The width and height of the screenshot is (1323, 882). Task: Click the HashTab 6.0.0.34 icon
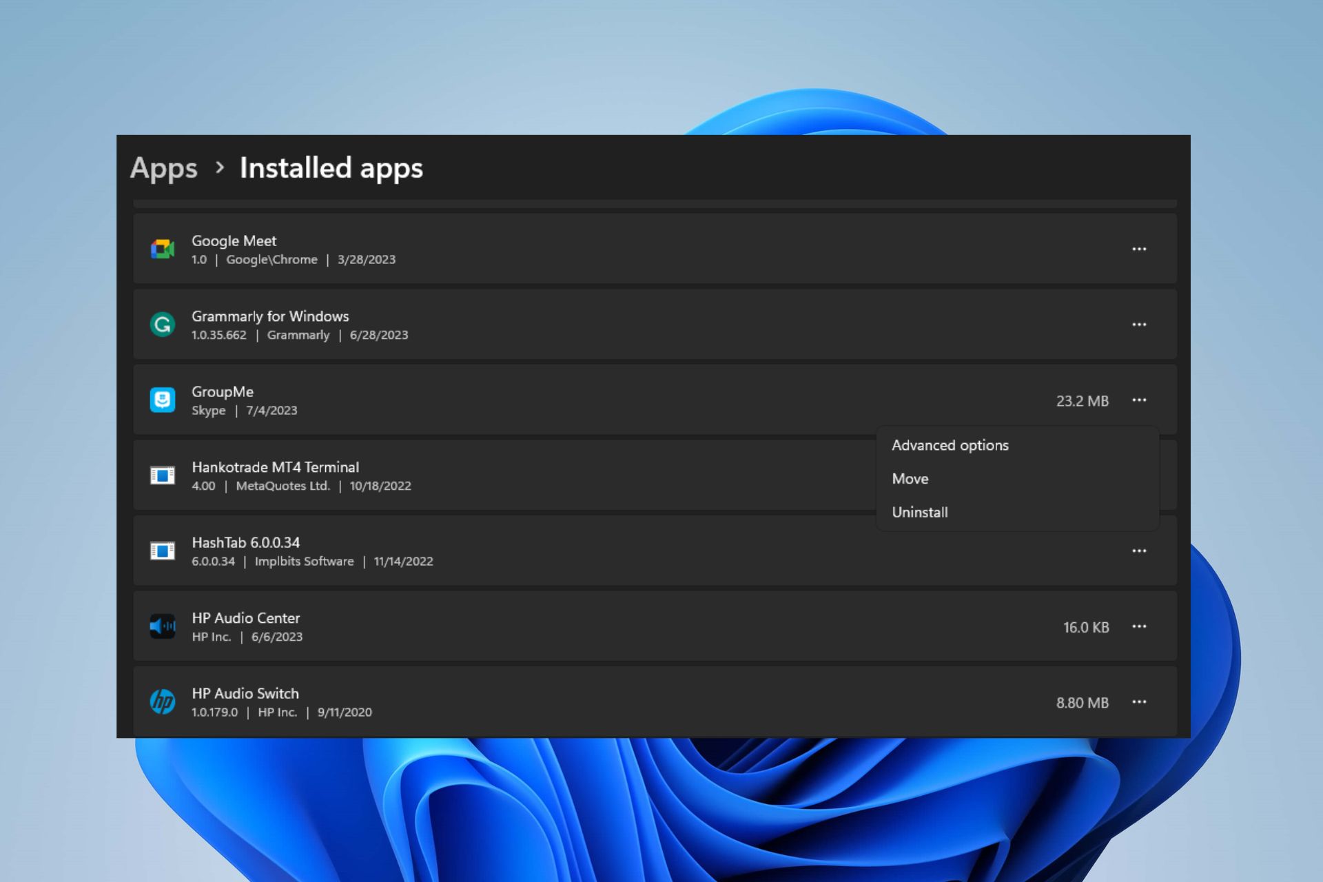click(161, 551)
